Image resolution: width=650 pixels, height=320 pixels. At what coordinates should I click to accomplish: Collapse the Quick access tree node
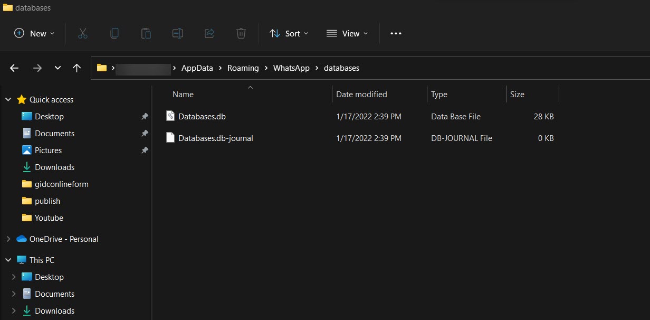tap(8, 99)
